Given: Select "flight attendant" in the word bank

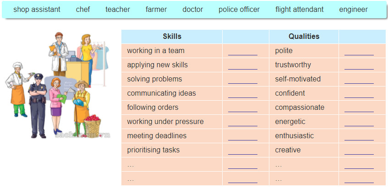Looking at the screenshot, I should click(x=300, y=10).
